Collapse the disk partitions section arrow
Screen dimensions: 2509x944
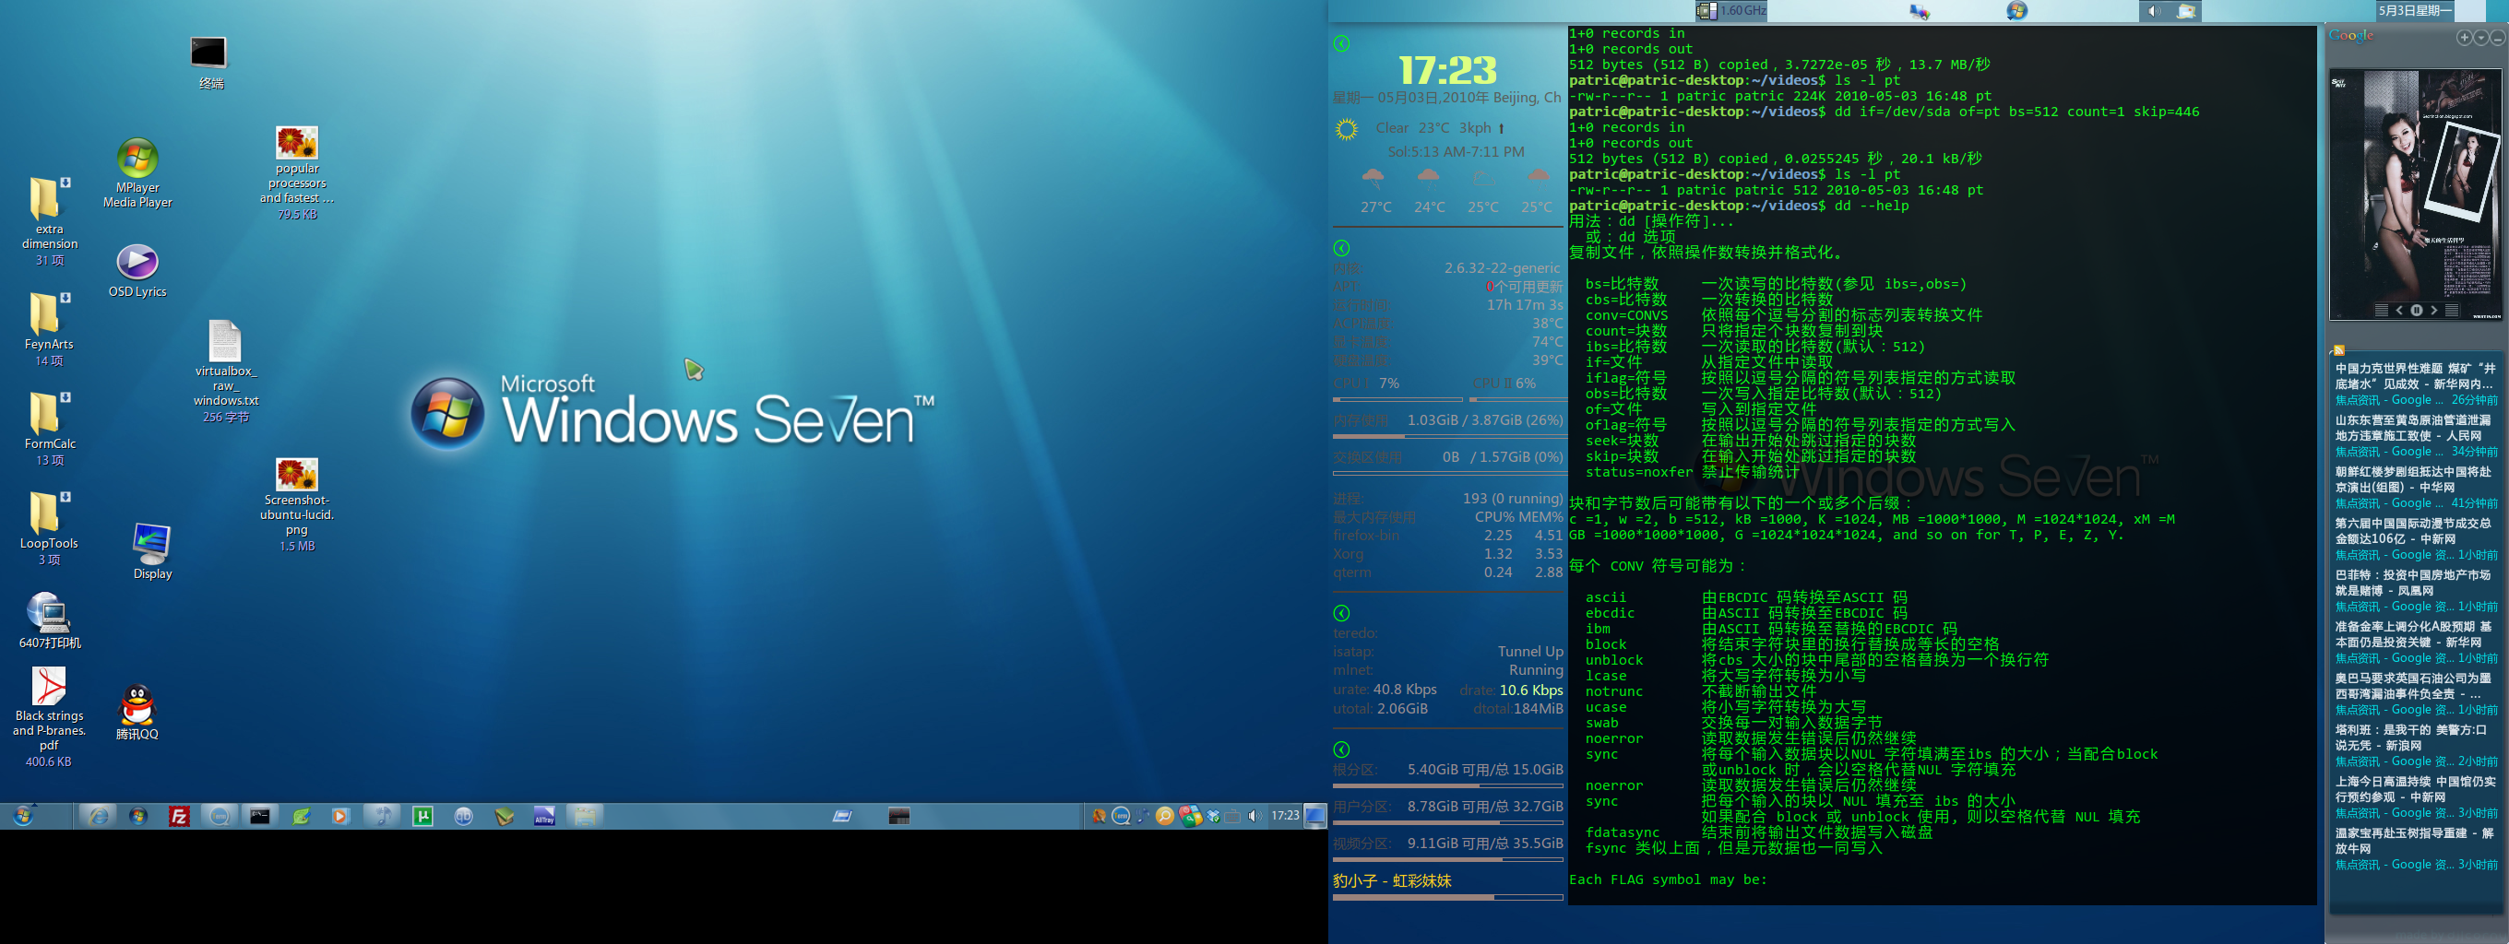click(x=1341, y=749)
